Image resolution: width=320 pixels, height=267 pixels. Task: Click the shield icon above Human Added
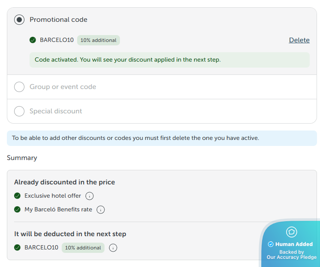tap(291, 232)
